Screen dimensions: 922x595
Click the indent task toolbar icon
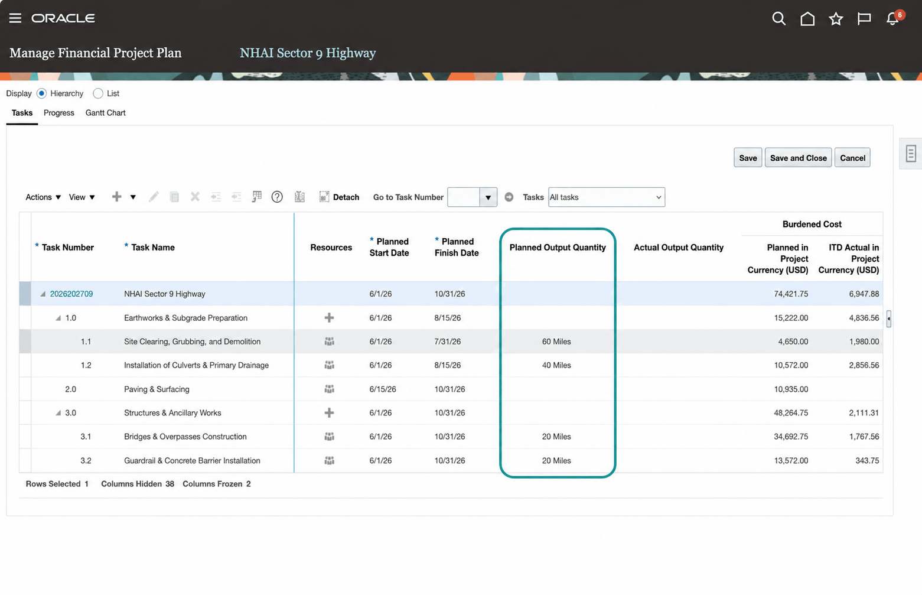click(236, 197)
